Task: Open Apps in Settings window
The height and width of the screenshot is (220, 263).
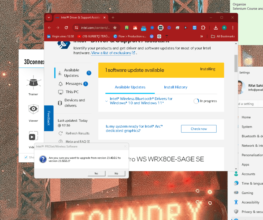Action: [x=245, y=164]
